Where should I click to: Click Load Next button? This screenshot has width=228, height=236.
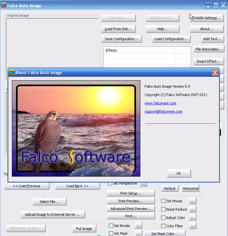click(77, 186)
